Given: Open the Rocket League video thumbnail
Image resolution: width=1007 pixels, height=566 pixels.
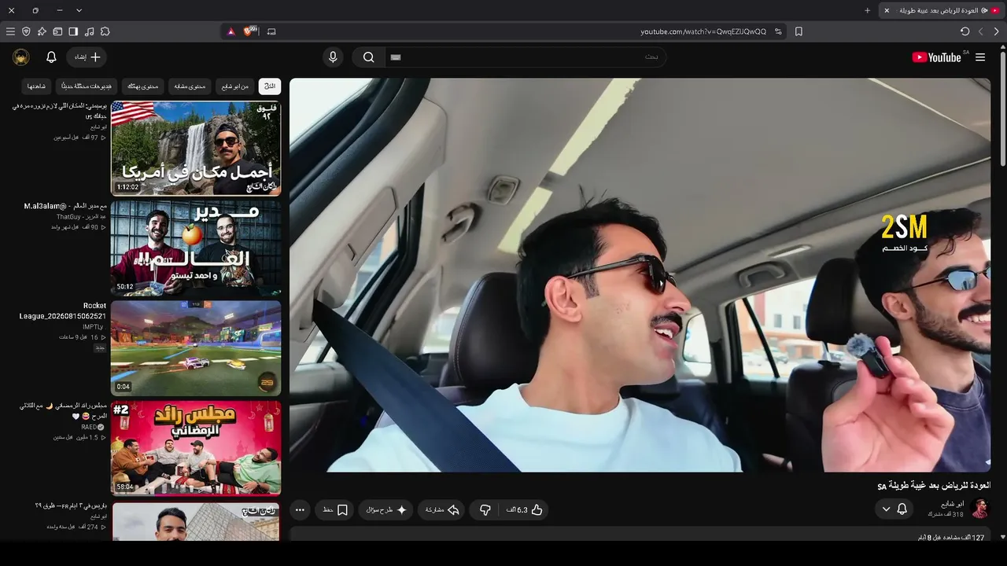Looking at the screenshot, I should click(196, 348).
